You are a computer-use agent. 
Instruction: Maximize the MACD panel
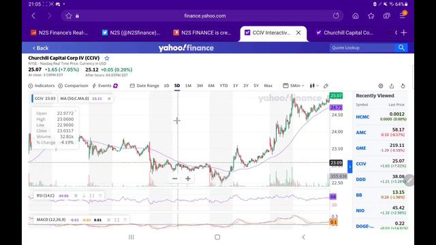click(116, 220)
